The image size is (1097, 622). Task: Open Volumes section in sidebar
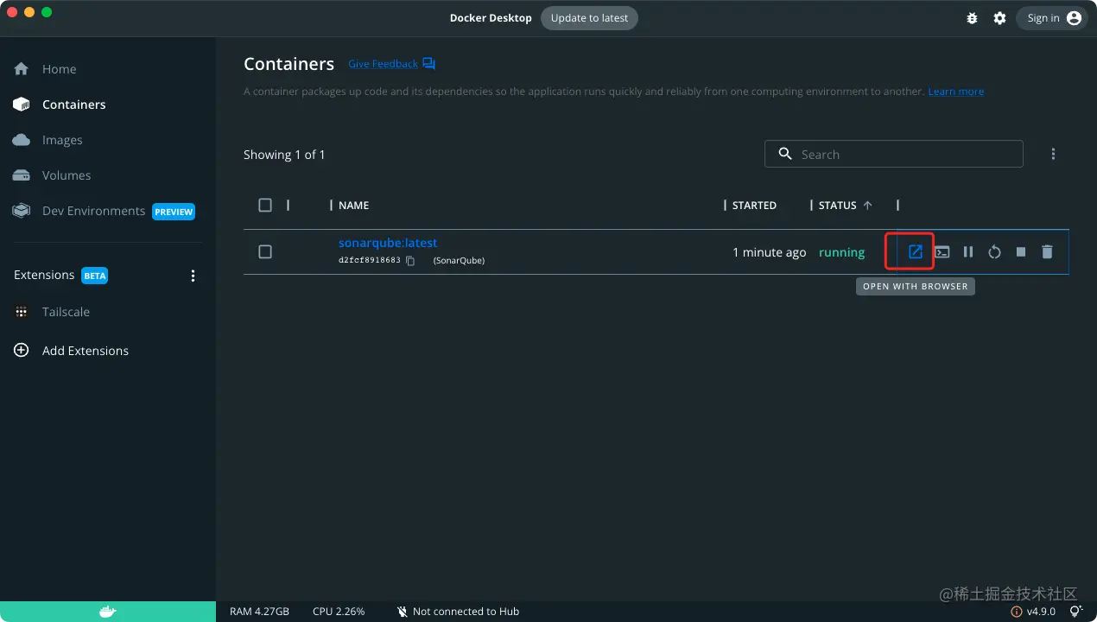pos(66,175)
